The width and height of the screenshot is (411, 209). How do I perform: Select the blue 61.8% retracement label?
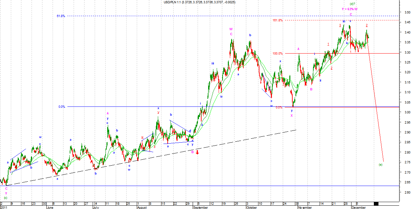(61, 16)
